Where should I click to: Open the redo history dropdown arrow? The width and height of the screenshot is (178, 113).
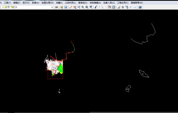[105, 7]
